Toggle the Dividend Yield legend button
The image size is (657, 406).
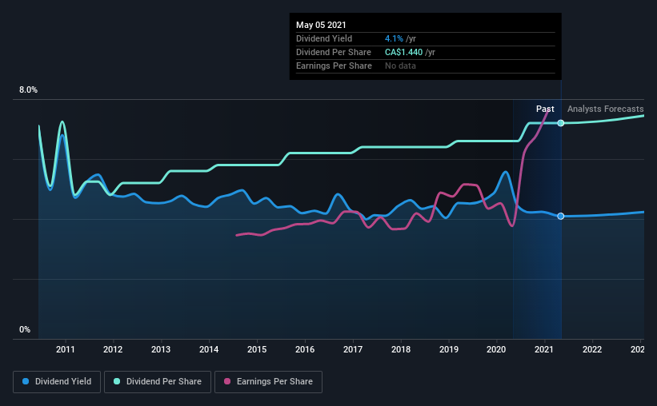57,382
